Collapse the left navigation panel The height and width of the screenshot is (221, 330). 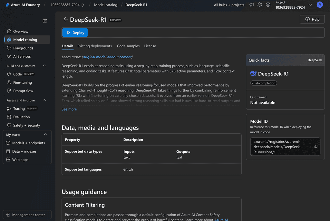45,20
